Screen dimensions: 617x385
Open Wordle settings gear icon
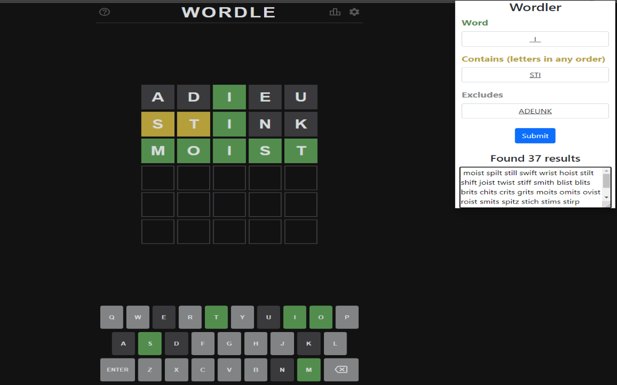[x=354, y=12]
